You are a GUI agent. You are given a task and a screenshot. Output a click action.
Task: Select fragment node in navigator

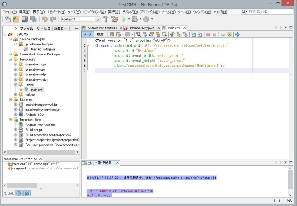tap(20, 168)
